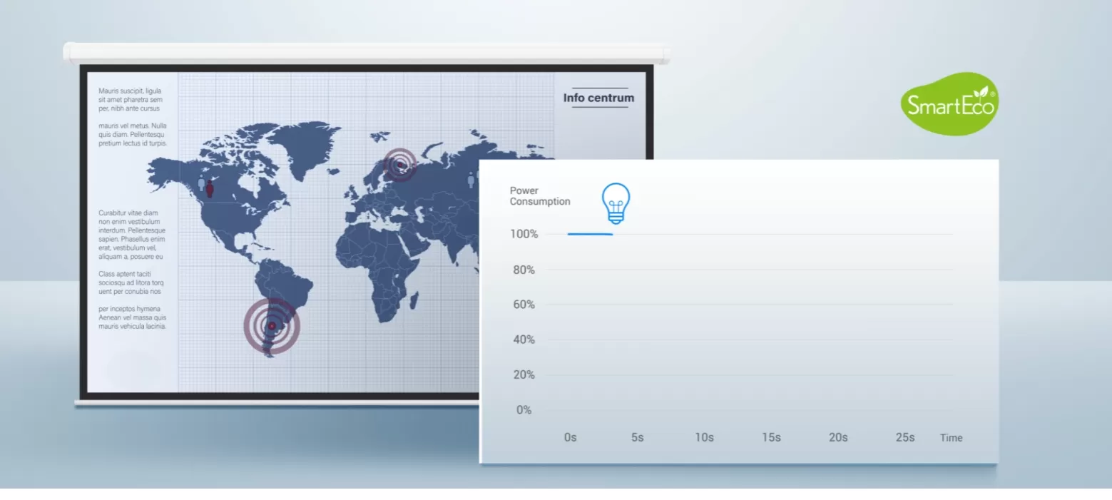Click the SmartEco green leaf logo

949,104
